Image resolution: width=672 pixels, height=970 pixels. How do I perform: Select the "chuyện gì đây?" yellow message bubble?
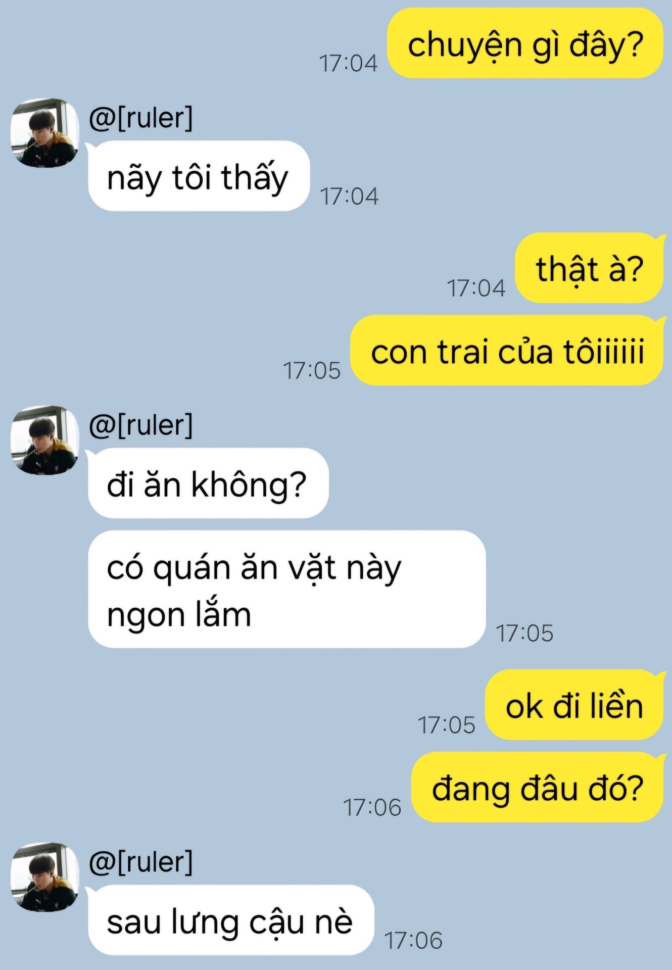point(525,43)
